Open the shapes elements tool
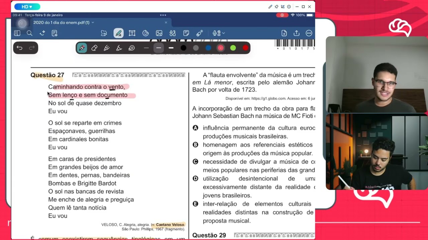 point(173,33)
